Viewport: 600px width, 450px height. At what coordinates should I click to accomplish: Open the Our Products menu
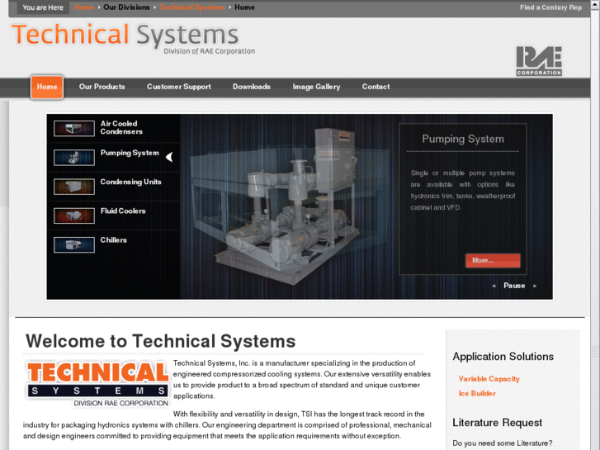[102, 87]
